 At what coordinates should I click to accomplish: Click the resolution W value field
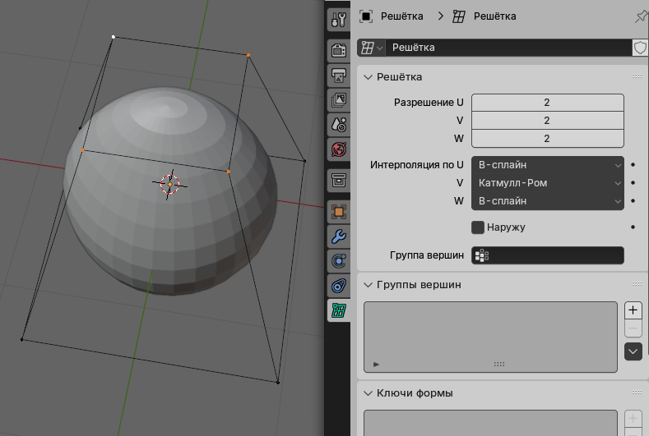pos(547,139)
